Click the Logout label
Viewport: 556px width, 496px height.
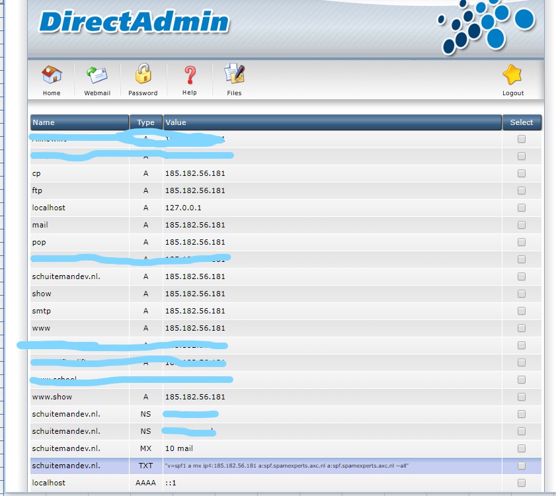point(513,93)
